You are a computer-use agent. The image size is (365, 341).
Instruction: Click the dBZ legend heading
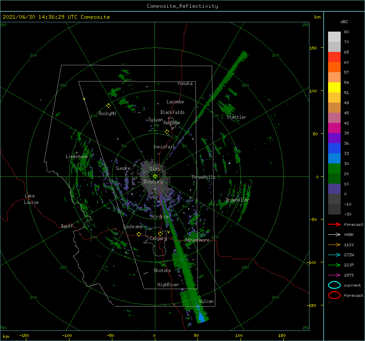(344, 21)
